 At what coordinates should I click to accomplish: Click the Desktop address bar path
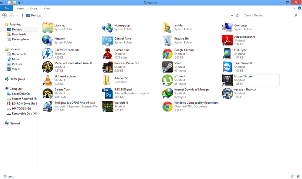point(36,15)
